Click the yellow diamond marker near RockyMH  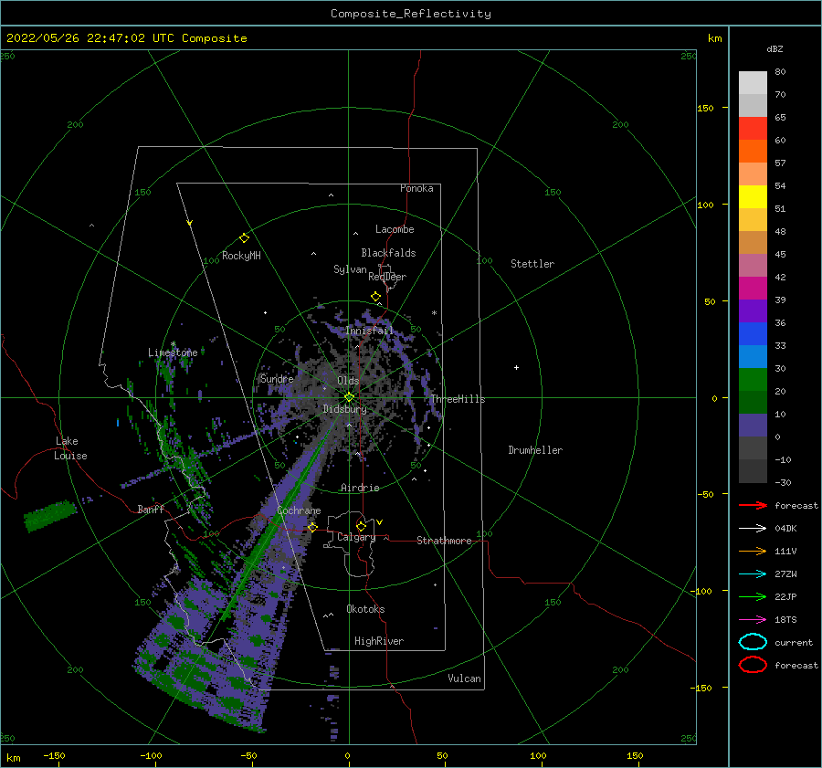pyautogui.click(x=244, y=238)
